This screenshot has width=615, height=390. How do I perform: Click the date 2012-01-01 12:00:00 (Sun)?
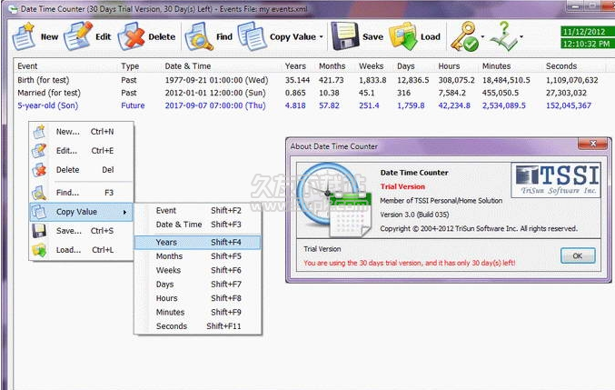tap(215, 93)
